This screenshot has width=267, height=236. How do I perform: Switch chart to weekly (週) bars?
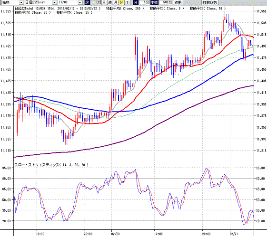(x=110, y=2)
